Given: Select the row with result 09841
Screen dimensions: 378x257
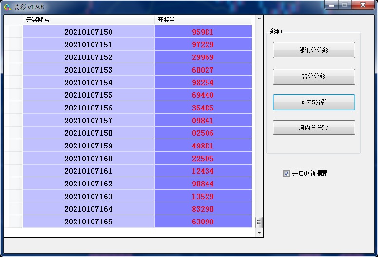Looking at the screenshot, I should [x=203, y=121].
